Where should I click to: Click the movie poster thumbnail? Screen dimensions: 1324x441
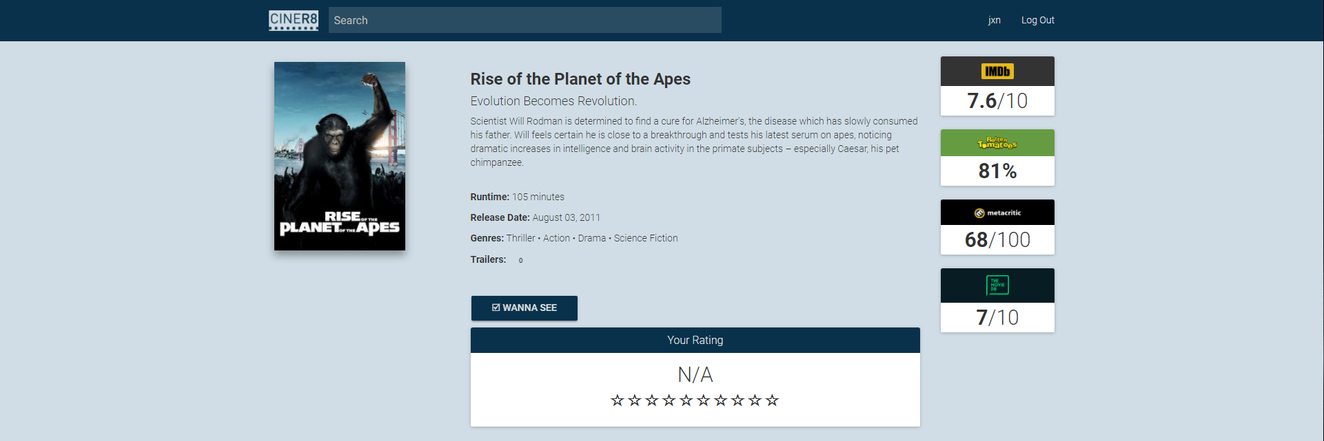[x=340, y=156]
